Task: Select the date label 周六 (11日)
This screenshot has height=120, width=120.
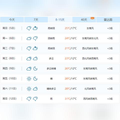Action: tap(9, 89)
